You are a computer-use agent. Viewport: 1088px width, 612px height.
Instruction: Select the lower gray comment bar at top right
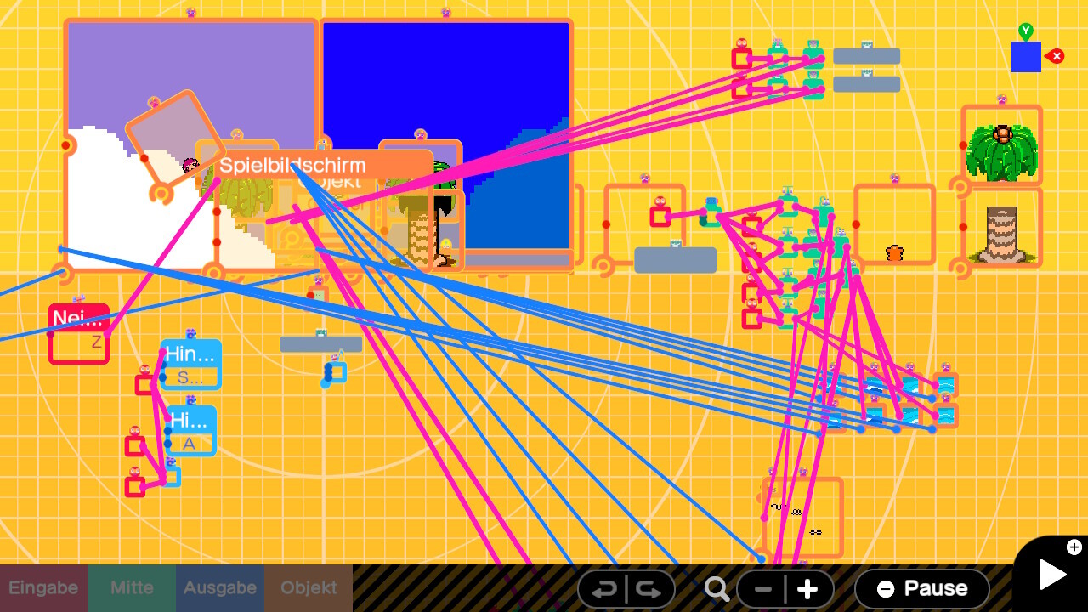[866, 84]
